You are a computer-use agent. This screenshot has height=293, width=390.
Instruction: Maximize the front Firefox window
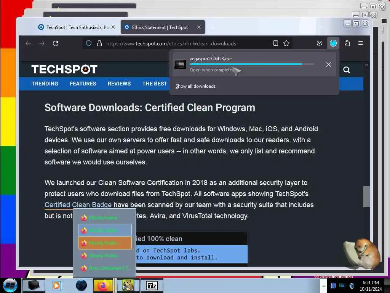click(x=356, y=24)
